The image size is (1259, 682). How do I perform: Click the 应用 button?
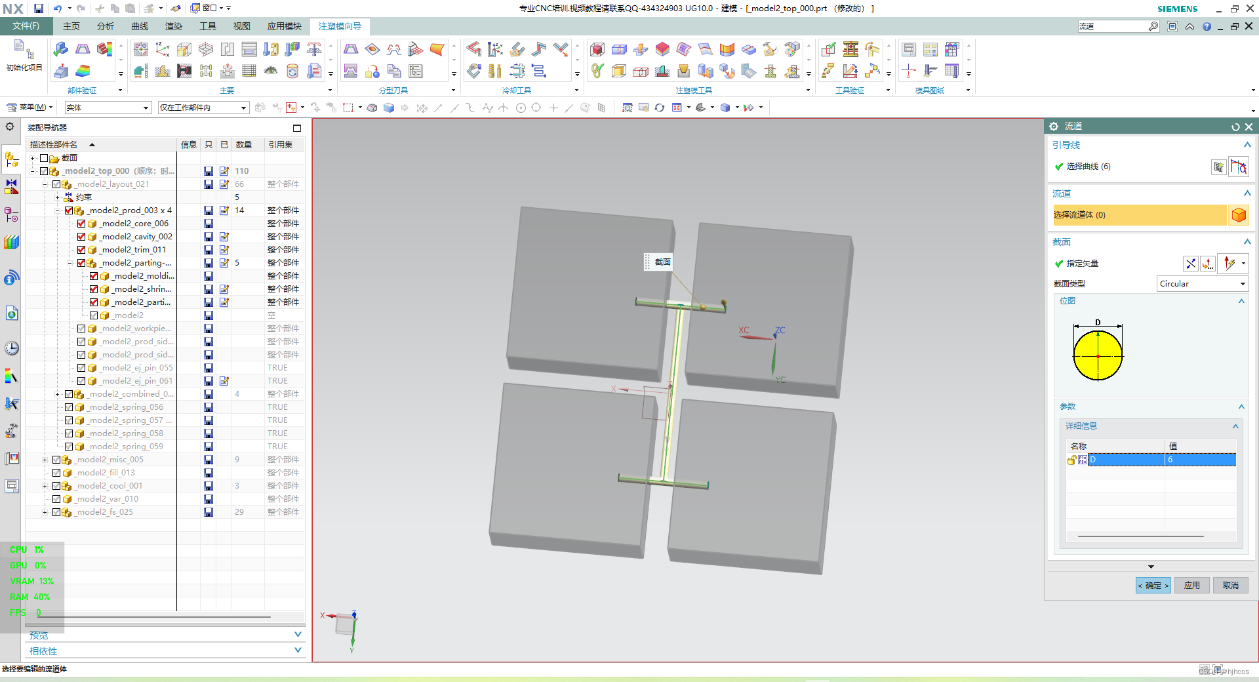pyautogui.click(x=1191, y=586)
